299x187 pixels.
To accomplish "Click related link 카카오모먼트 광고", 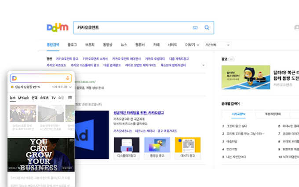I will [67, 59].
